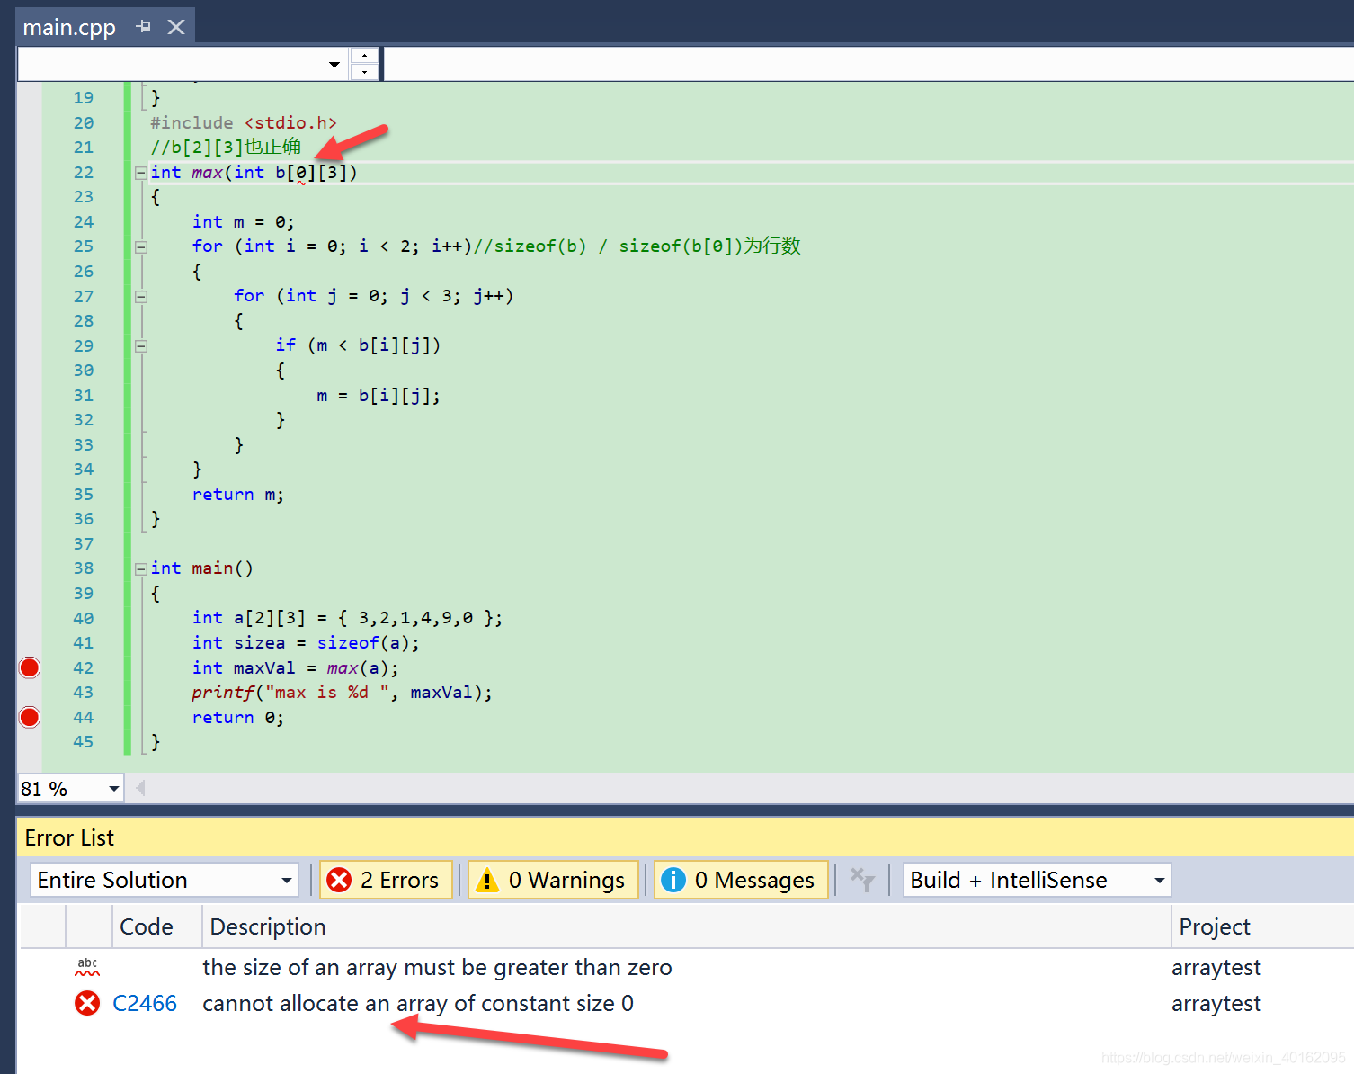Toggle the 0 Warnings filter
Image resolution: width=1354 pixels, height=1074 pixels.
[x=553, y=880]
